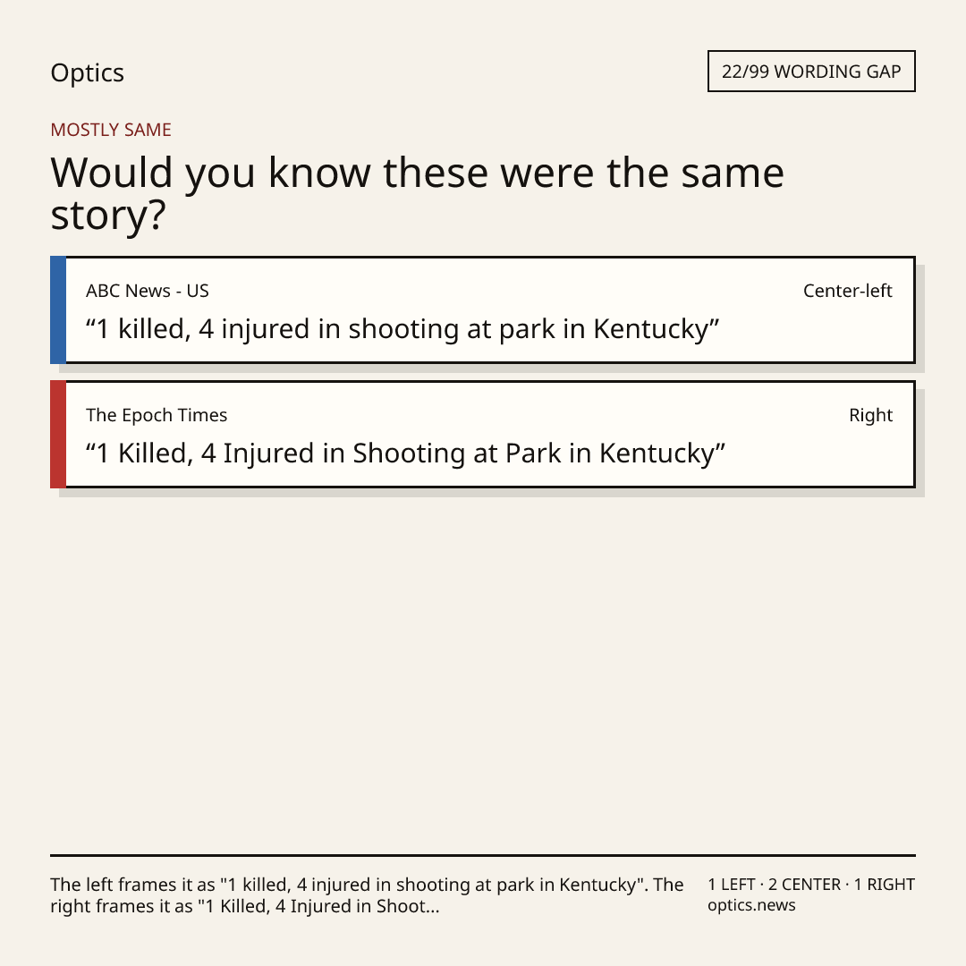Open the optics.news link

coord(751,905)
